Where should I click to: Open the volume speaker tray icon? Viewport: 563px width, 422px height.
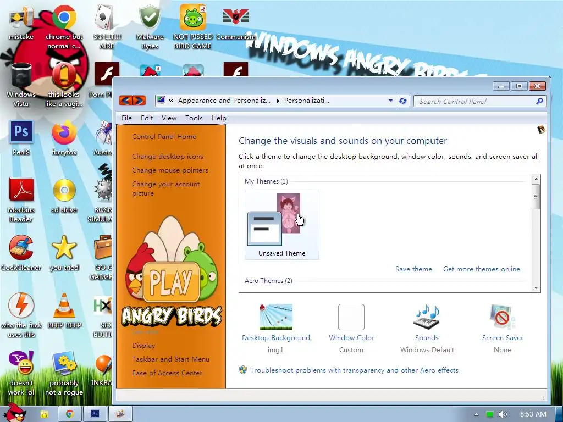503,414
